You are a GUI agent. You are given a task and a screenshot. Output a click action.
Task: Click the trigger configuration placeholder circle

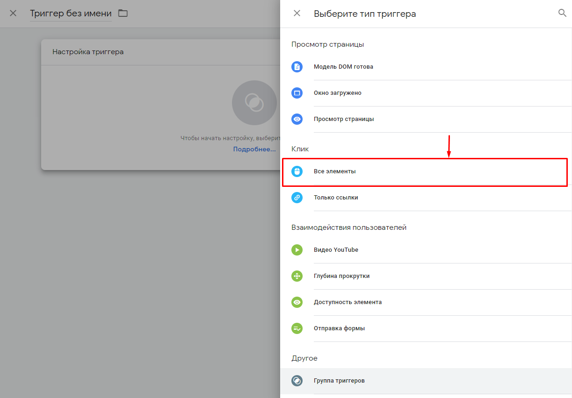(x=254, y=103)
